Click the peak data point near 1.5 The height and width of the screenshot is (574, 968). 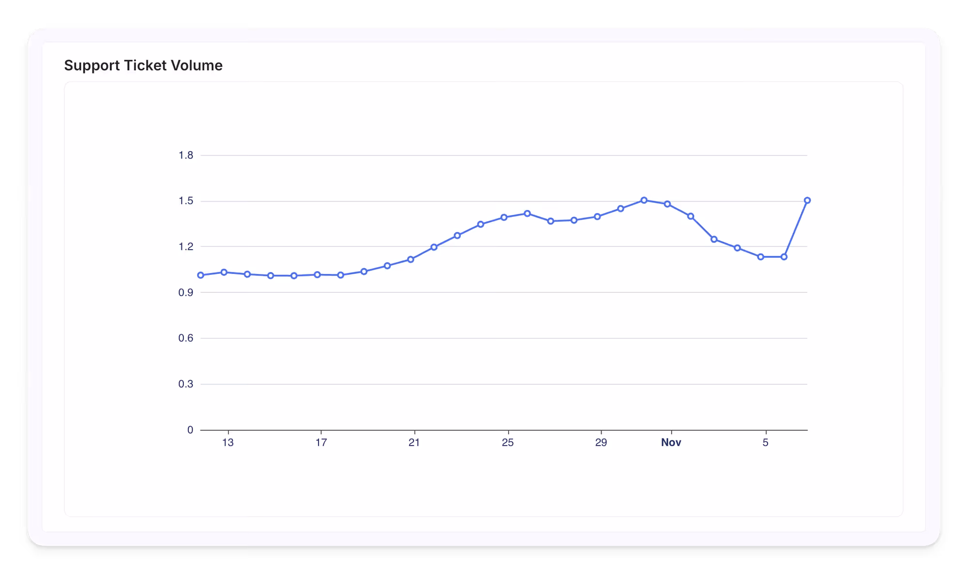pos(644,199)
